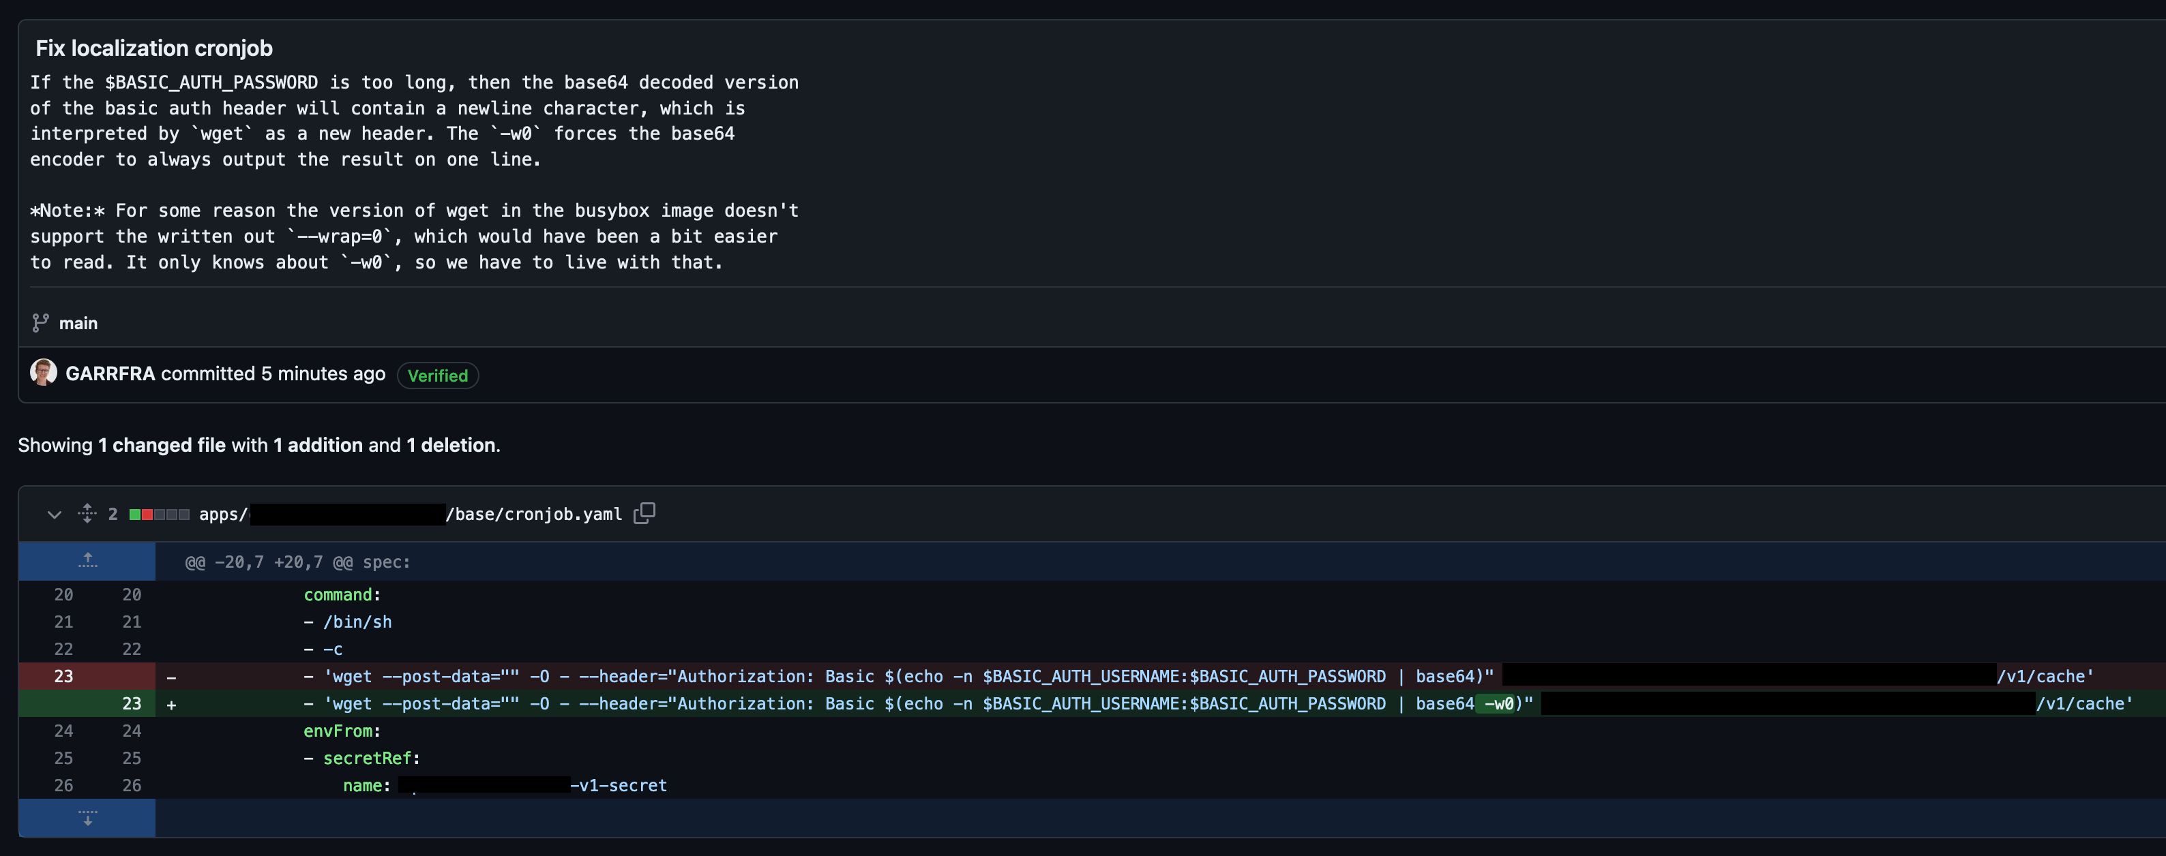Click '1 deletion' text in summary
This screenshot has width=2166, height=856.
(x=451, y=445)
